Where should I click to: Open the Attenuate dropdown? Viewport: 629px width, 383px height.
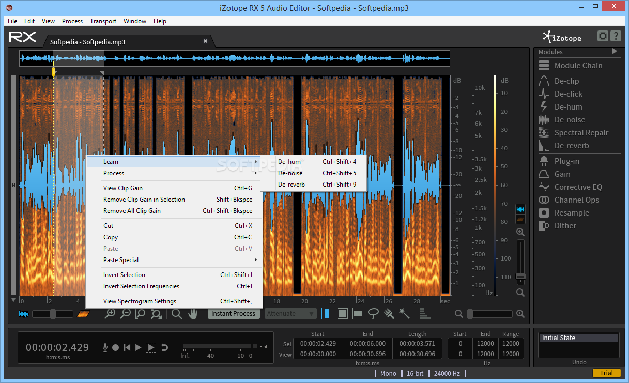(290, 314)
